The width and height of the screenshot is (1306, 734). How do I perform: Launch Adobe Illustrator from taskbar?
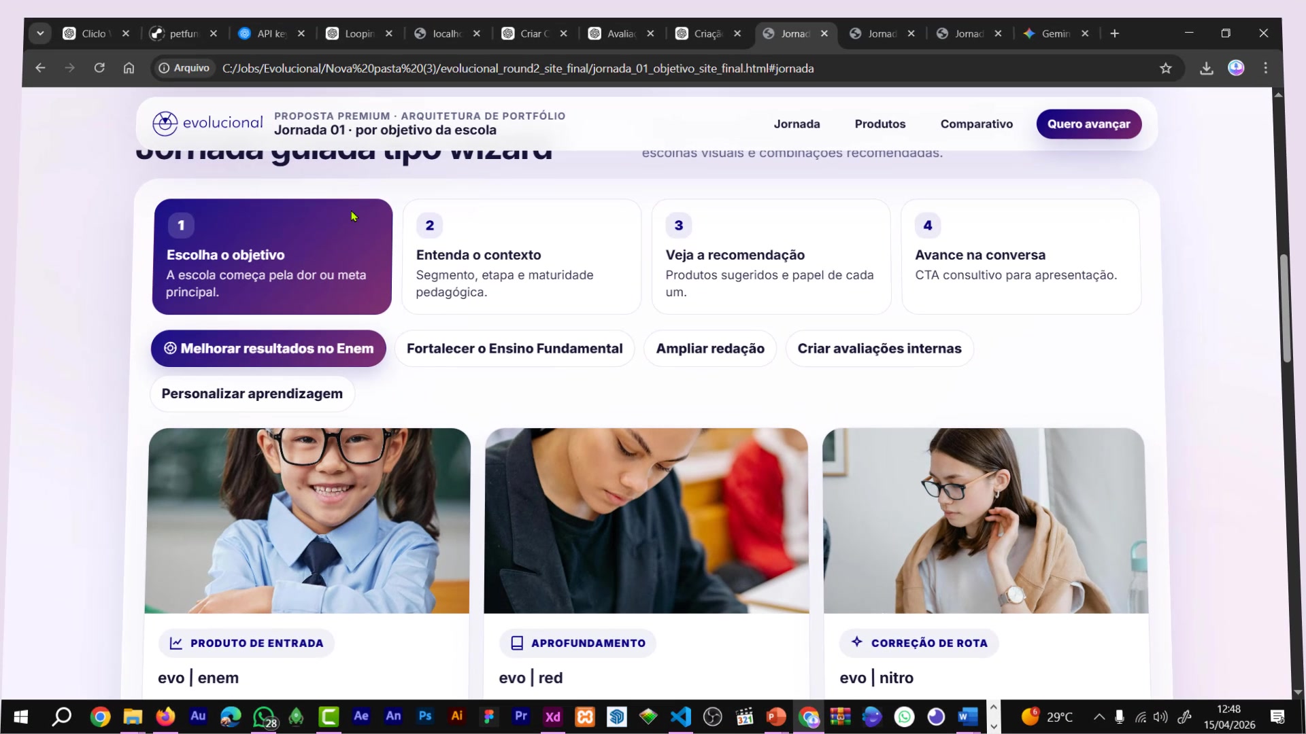(457, 716)
